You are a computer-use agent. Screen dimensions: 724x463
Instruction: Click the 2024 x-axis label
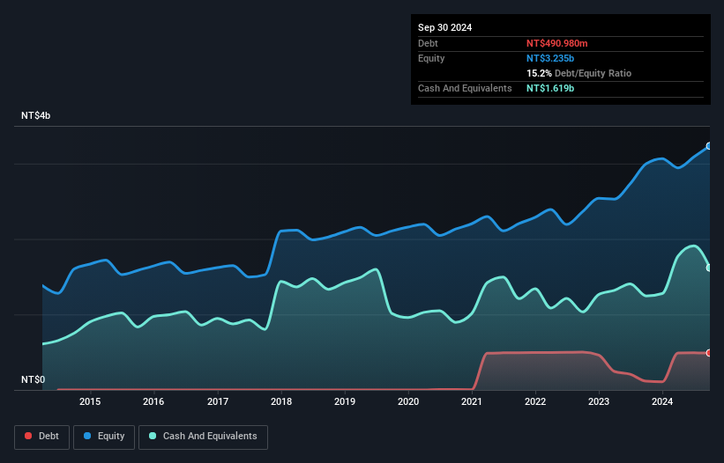tap(662, 401)
